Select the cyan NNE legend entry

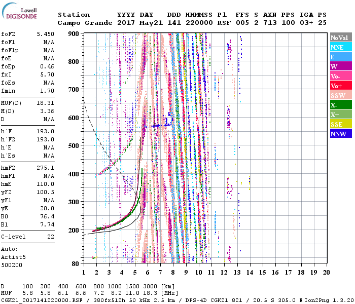(x=341, y=47)
